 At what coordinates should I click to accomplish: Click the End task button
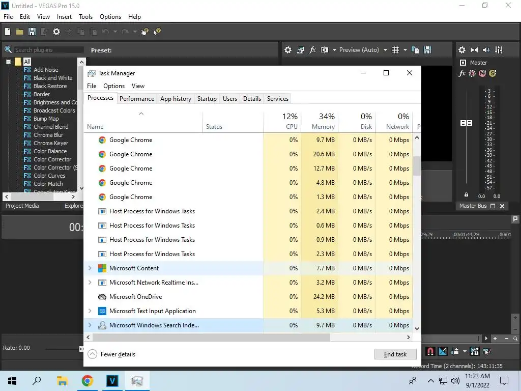tap(395, 354)
